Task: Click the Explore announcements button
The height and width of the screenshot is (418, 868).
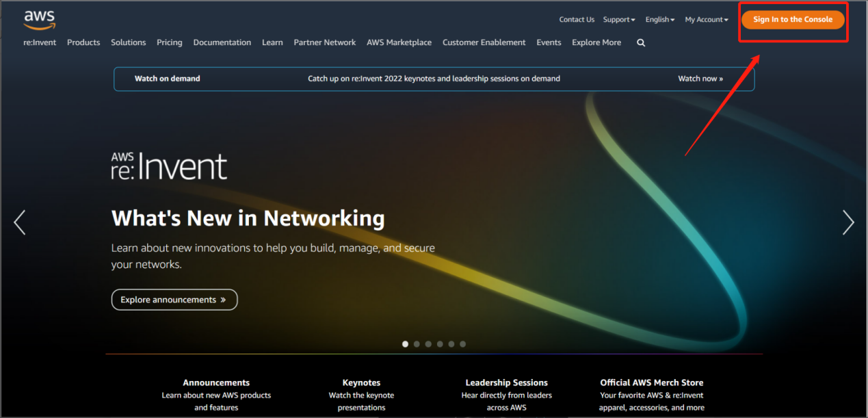Action: 174,300
